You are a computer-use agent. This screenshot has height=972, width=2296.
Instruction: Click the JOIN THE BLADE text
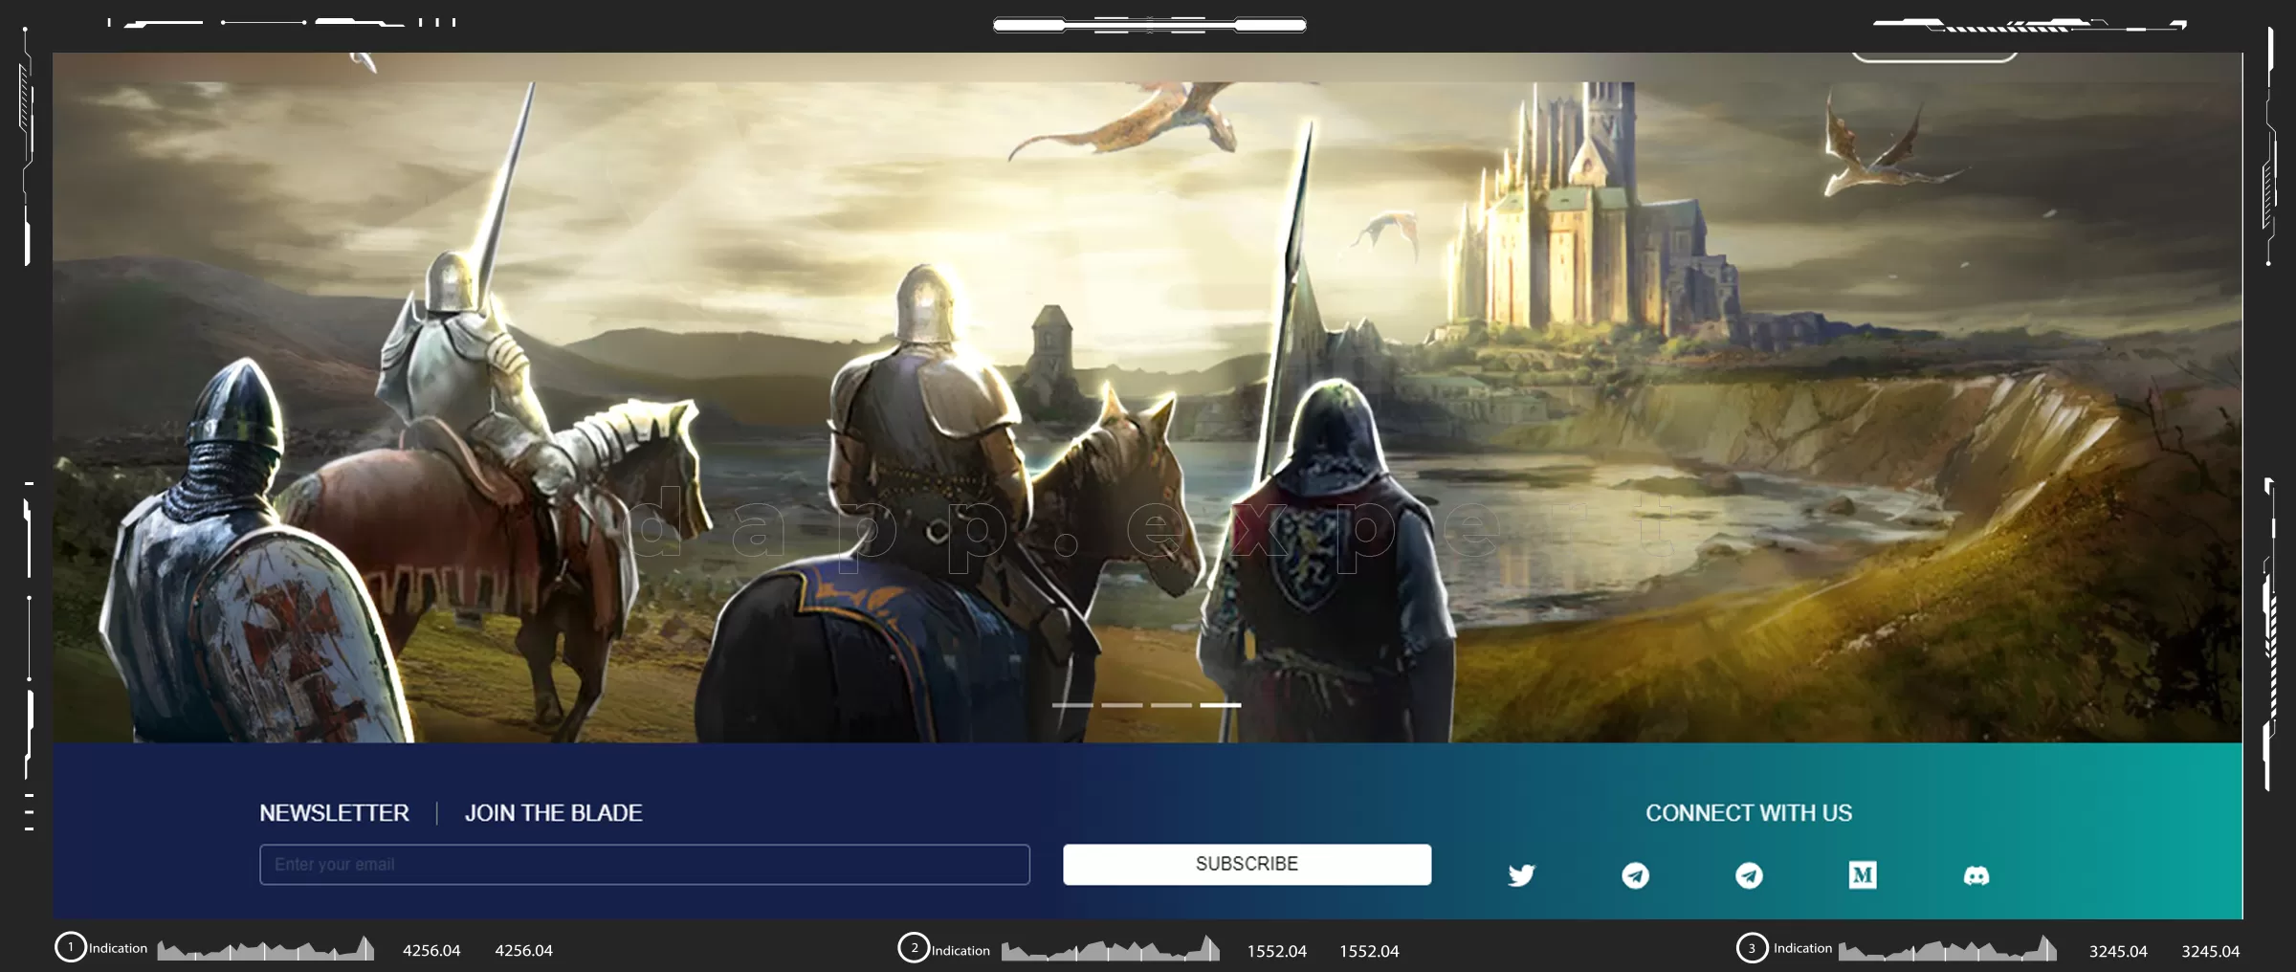(553, 812)
